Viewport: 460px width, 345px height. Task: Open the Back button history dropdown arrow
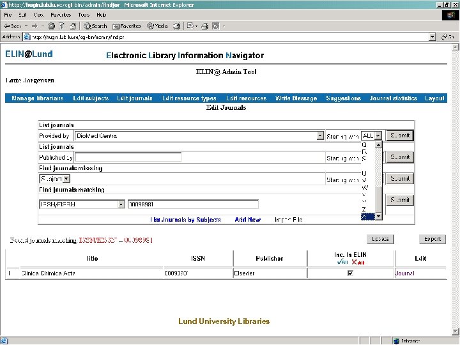pos(26,26)
